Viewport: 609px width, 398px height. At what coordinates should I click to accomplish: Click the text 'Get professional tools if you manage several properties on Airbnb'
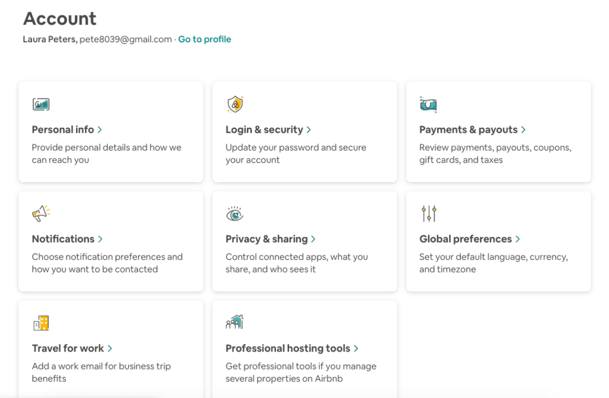click(x=301, y=372)
